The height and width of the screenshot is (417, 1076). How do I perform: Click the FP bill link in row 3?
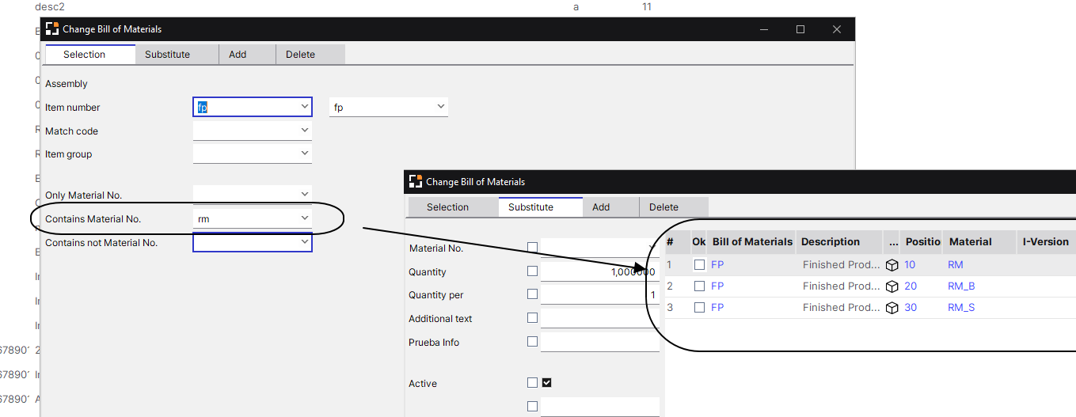coord(717,308)
